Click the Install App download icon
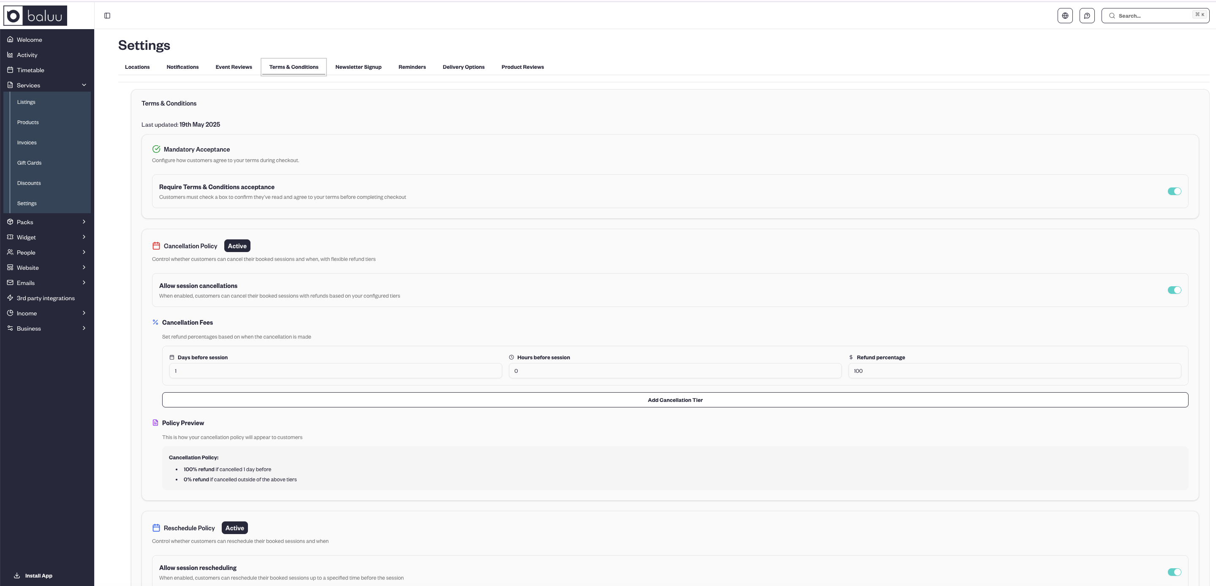 point(17,575)
